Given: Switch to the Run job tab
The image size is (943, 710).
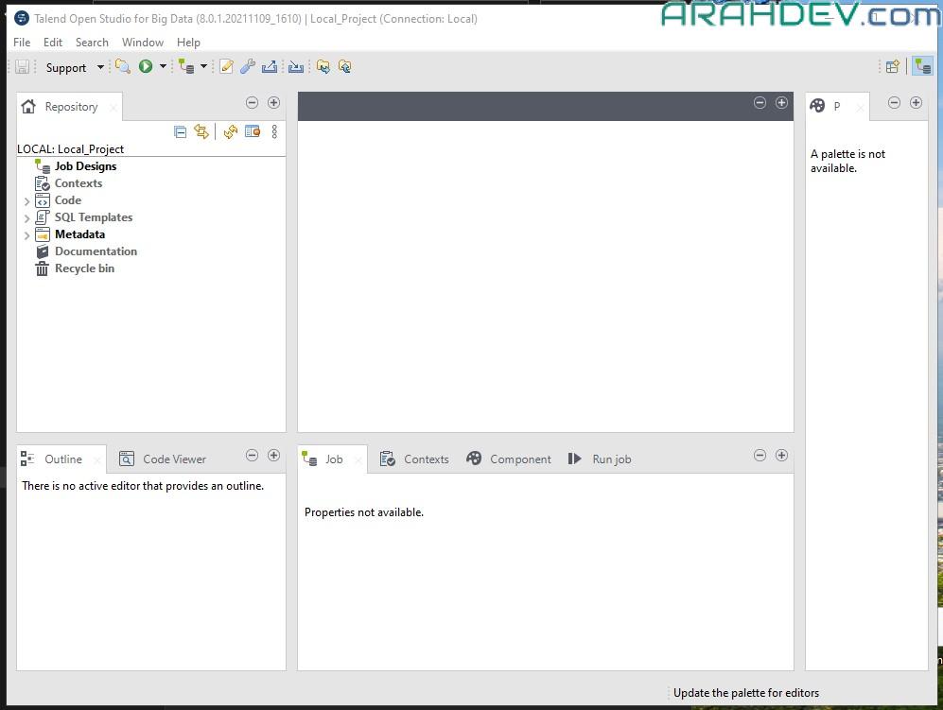Looking at the screenshot, I should (601, 459).
